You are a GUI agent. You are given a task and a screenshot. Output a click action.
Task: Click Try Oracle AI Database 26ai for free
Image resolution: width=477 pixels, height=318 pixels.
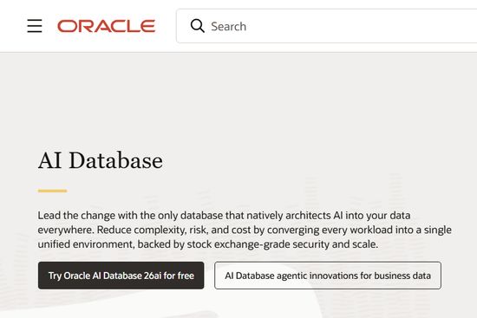tap(121, 276)
